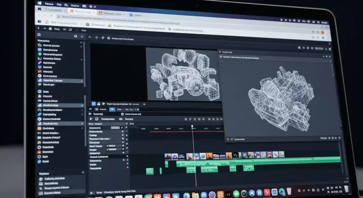
Task: Click the last icon in the timeline tools row
Action: tap(221, 119)
